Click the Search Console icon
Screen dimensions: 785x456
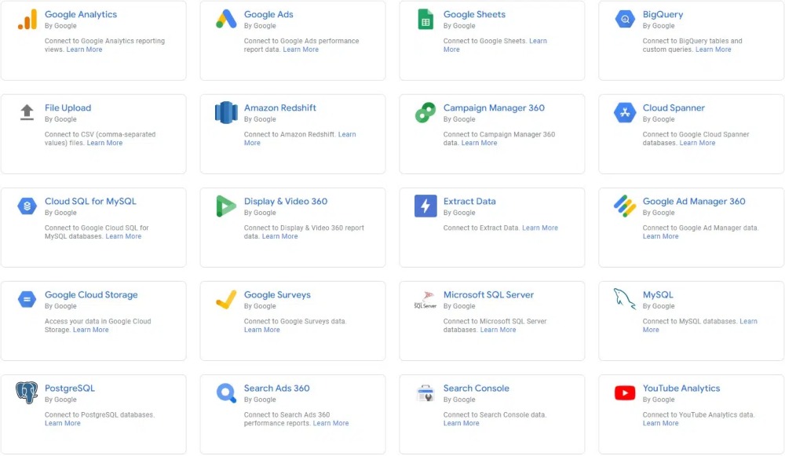coord(425,393)
